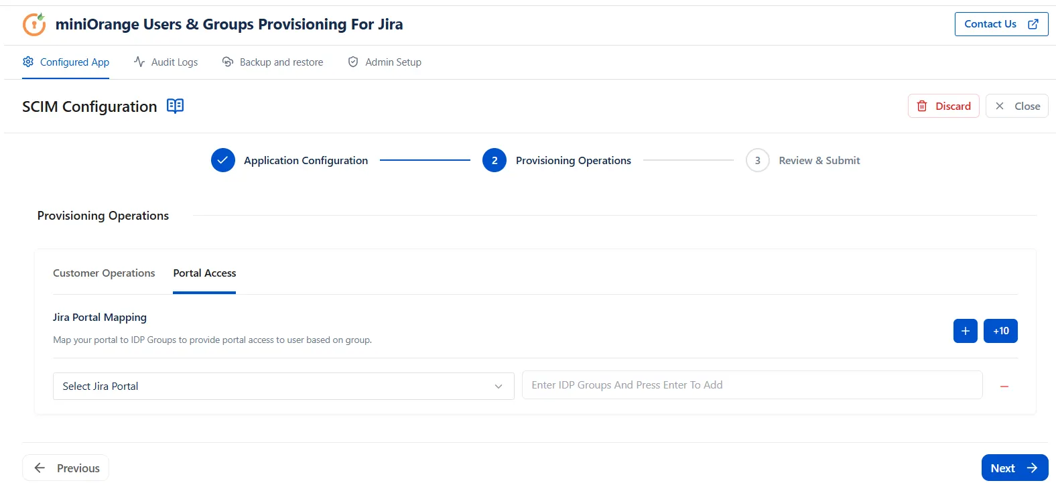Click the Contact Us link button

tap(1001, 24)
